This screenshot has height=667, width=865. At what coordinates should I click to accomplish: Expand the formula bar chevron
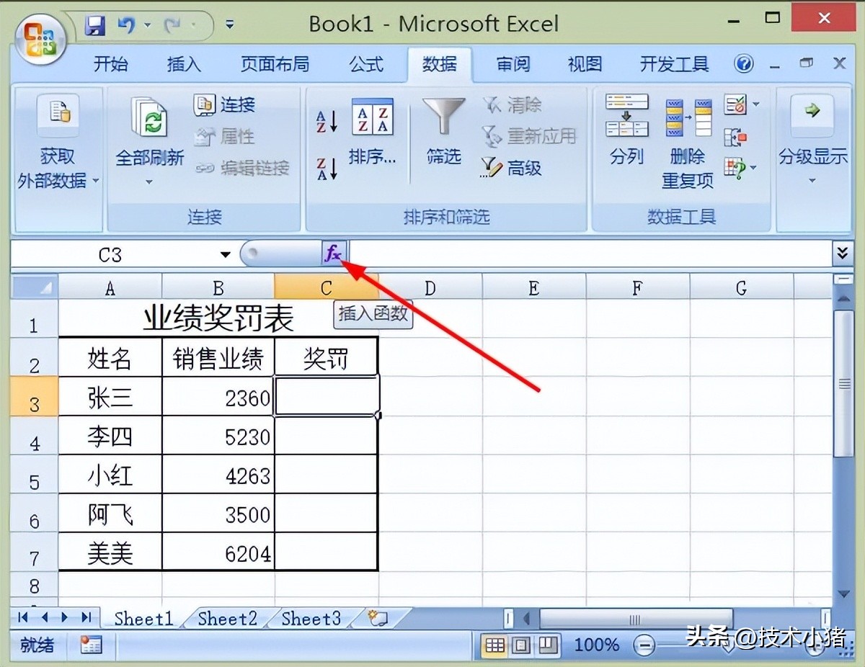coord(842,254)
